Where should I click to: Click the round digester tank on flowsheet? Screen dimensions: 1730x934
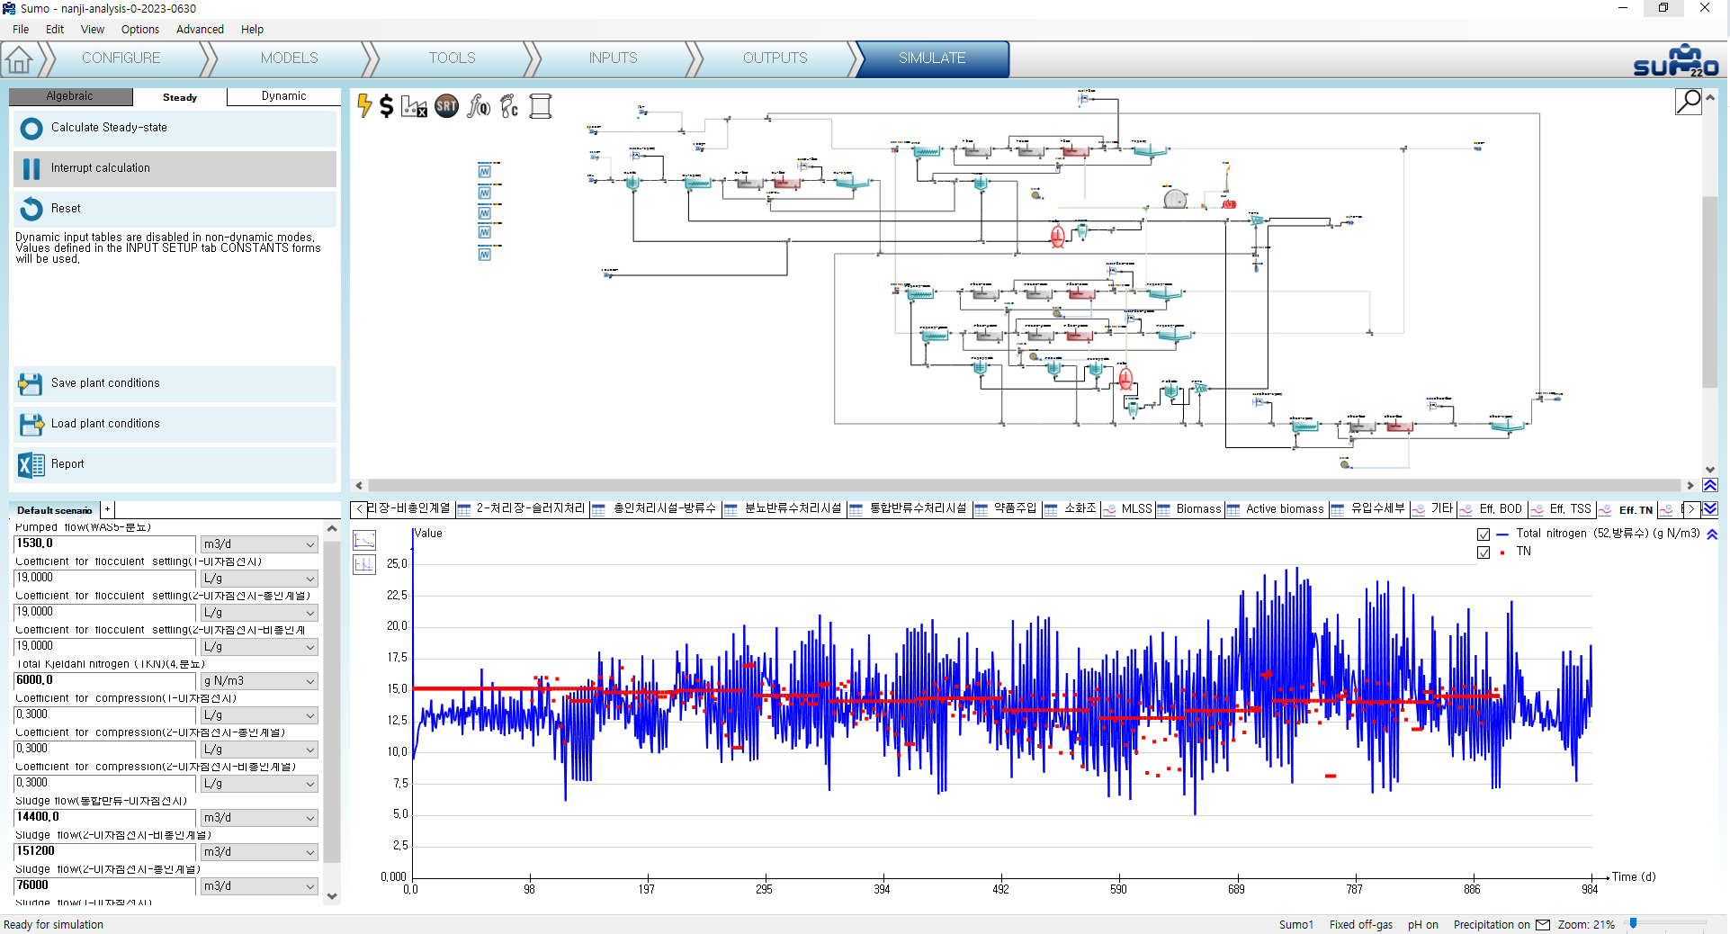pos(1175,199)
